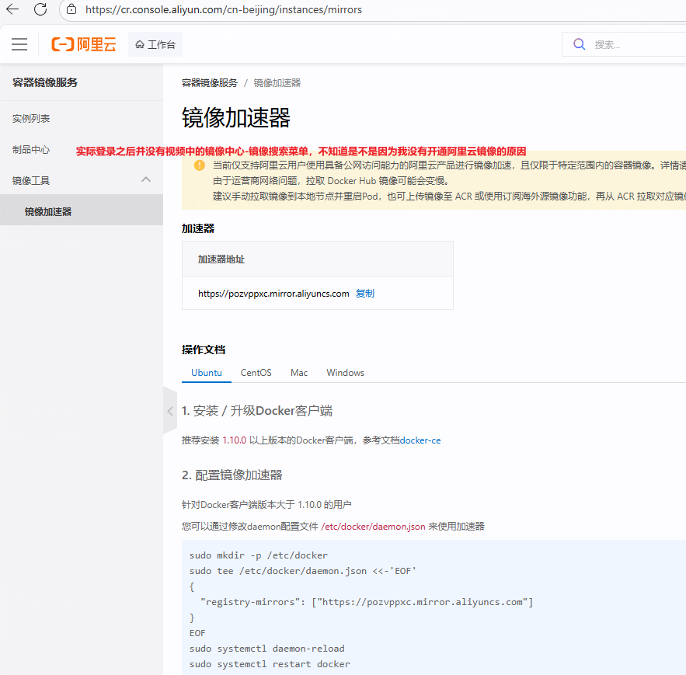The height and width of the screenshot is (675, 686).
Task: Click the site security lock icon
Action: tap(71, 9)
